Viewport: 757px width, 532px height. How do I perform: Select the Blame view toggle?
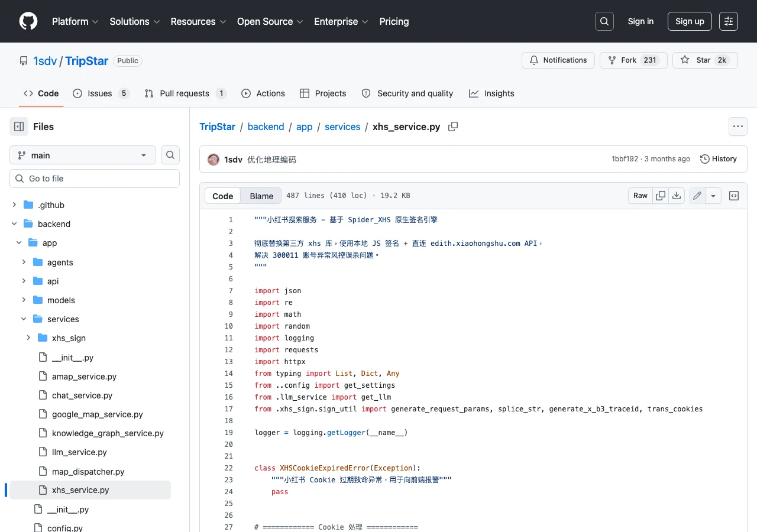[x=261, y=196]
